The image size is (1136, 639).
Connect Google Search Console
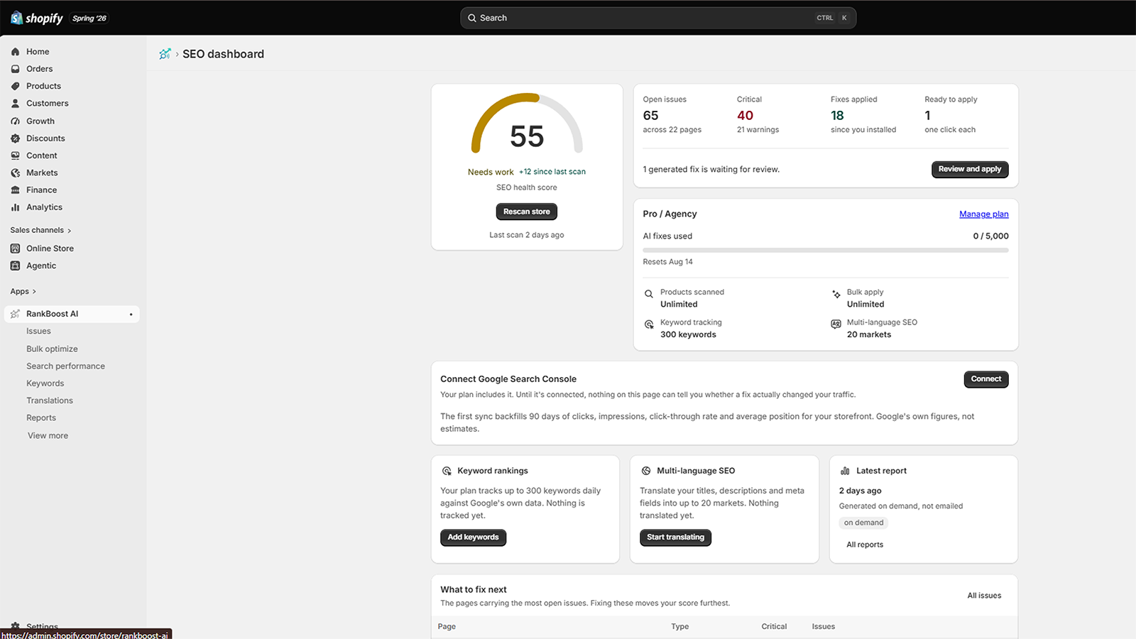986,379
